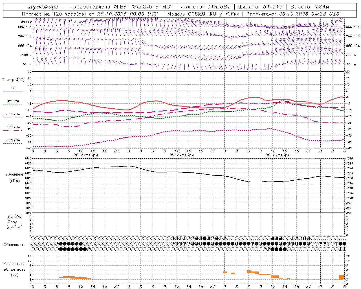The image size is (361, 289).
Task: Click the left 500 м wind level label
Action: [x=27, y=55]
